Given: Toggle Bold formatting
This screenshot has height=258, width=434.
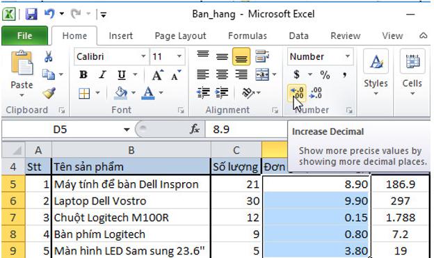Looking at the screenshot, I should 83,74.
